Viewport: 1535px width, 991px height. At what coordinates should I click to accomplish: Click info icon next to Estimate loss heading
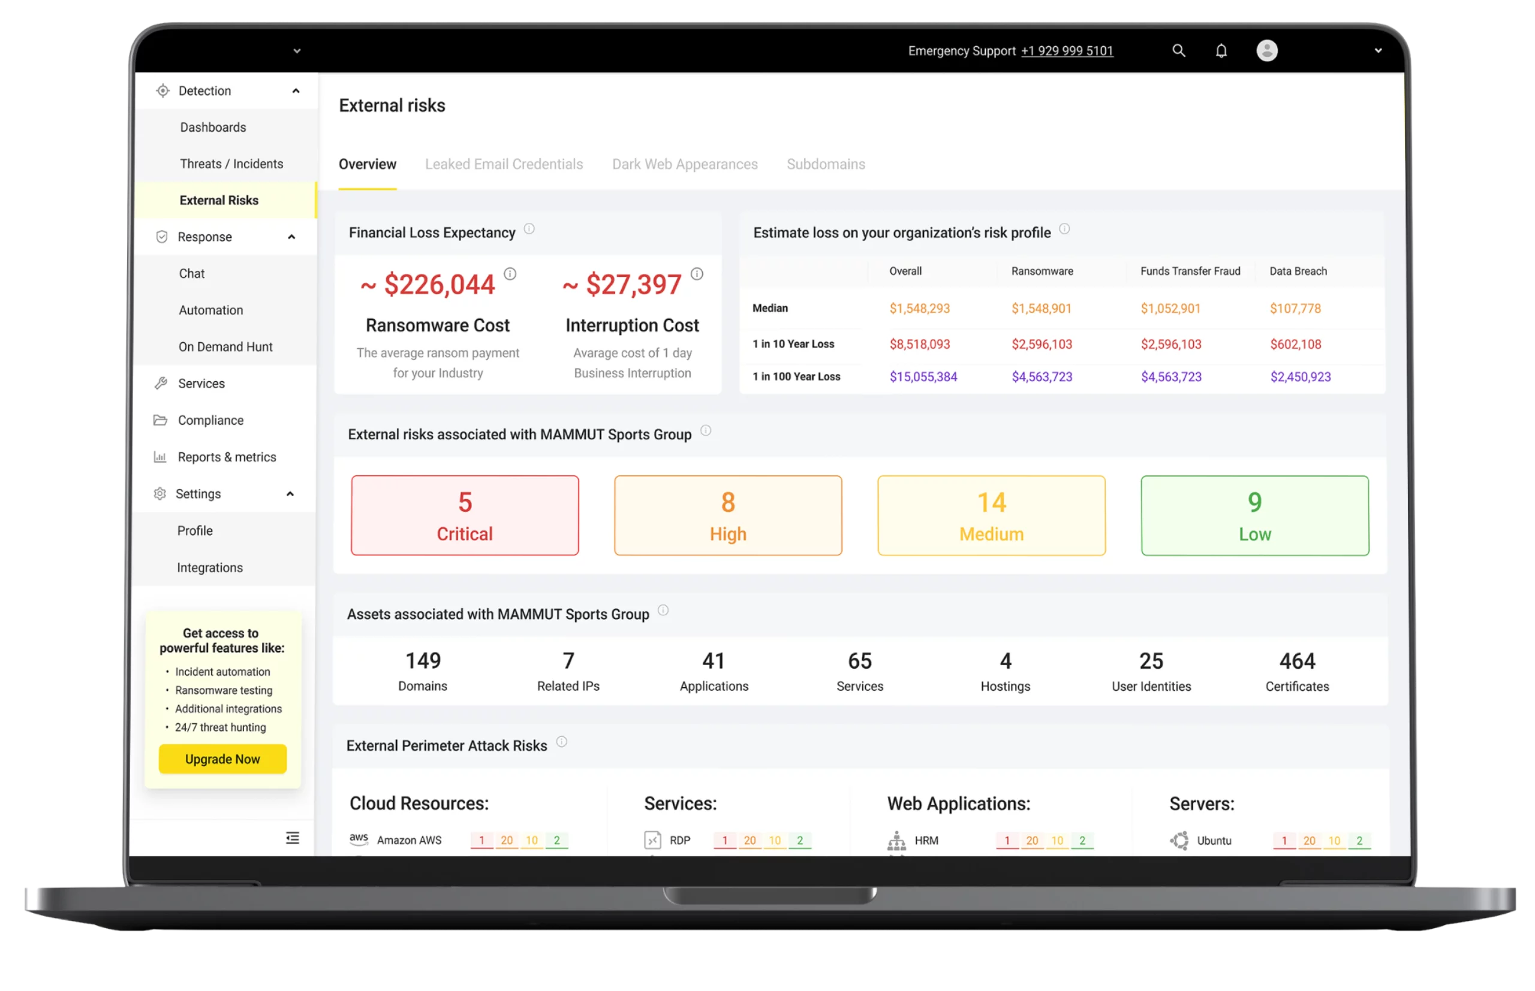click(1064, 228)
